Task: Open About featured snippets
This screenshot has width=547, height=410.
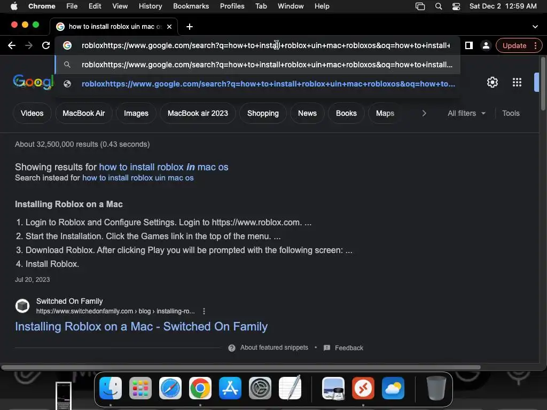Action: coord(274,348)
